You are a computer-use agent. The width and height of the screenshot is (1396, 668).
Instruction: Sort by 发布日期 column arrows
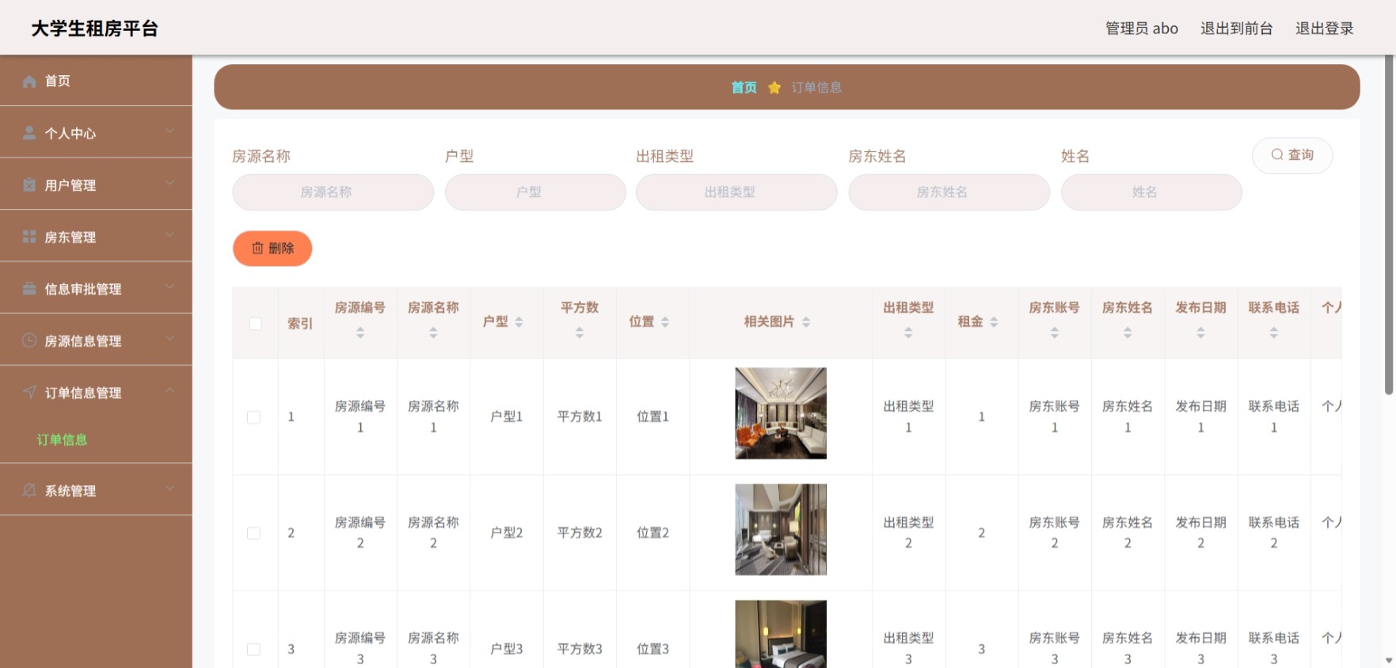[x=1200, y=333]
